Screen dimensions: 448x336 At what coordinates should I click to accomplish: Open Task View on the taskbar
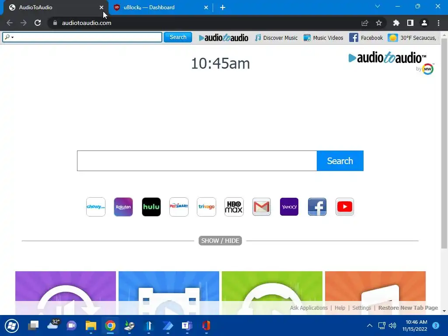(33, 325)
